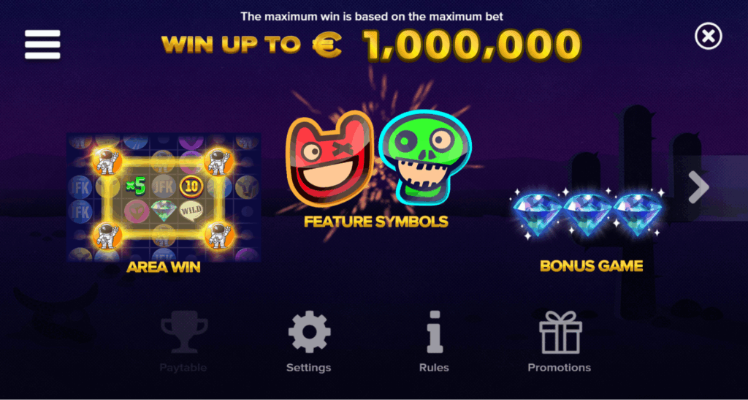Click the Area Win preview image
This screenshot has width=748, height=400.
click(164, 197)
